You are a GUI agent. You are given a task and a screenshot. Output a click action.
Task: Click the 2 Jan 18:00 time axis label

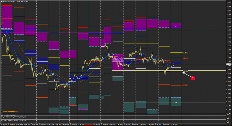coord(112,124)
